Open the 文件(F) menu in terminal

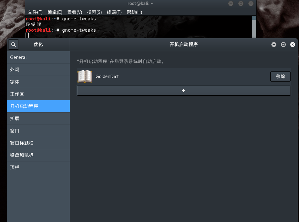point(35,12)
